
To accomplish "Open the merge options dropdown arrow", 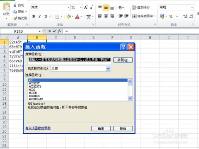I will [x=155, y=16].
